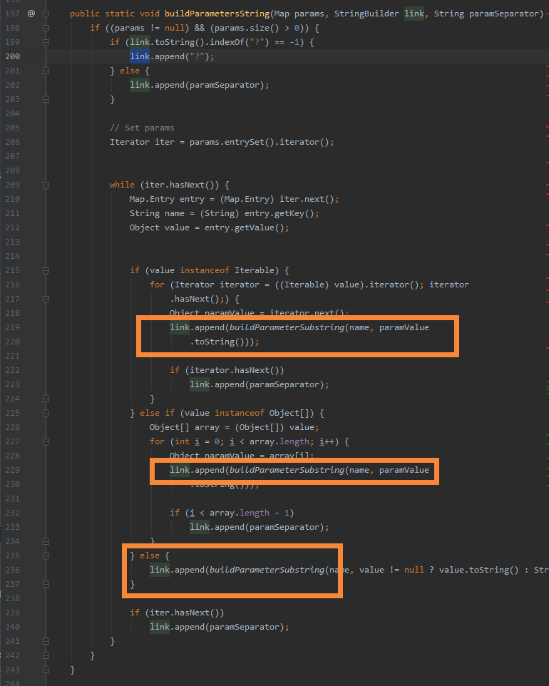The width and height of the screenshot is (549, 686).
Task: Click line number 206 in the gutter
Action: [12, 142]
